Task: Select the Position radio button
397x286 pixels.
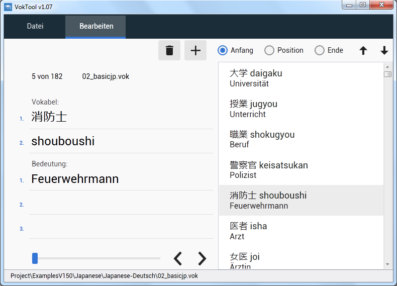Action: [269, 50]
